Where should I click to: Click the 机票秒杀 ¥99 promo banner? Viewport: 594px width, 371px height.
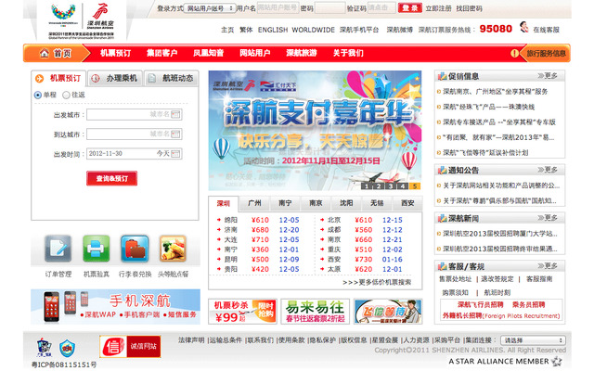coord(242,312)
